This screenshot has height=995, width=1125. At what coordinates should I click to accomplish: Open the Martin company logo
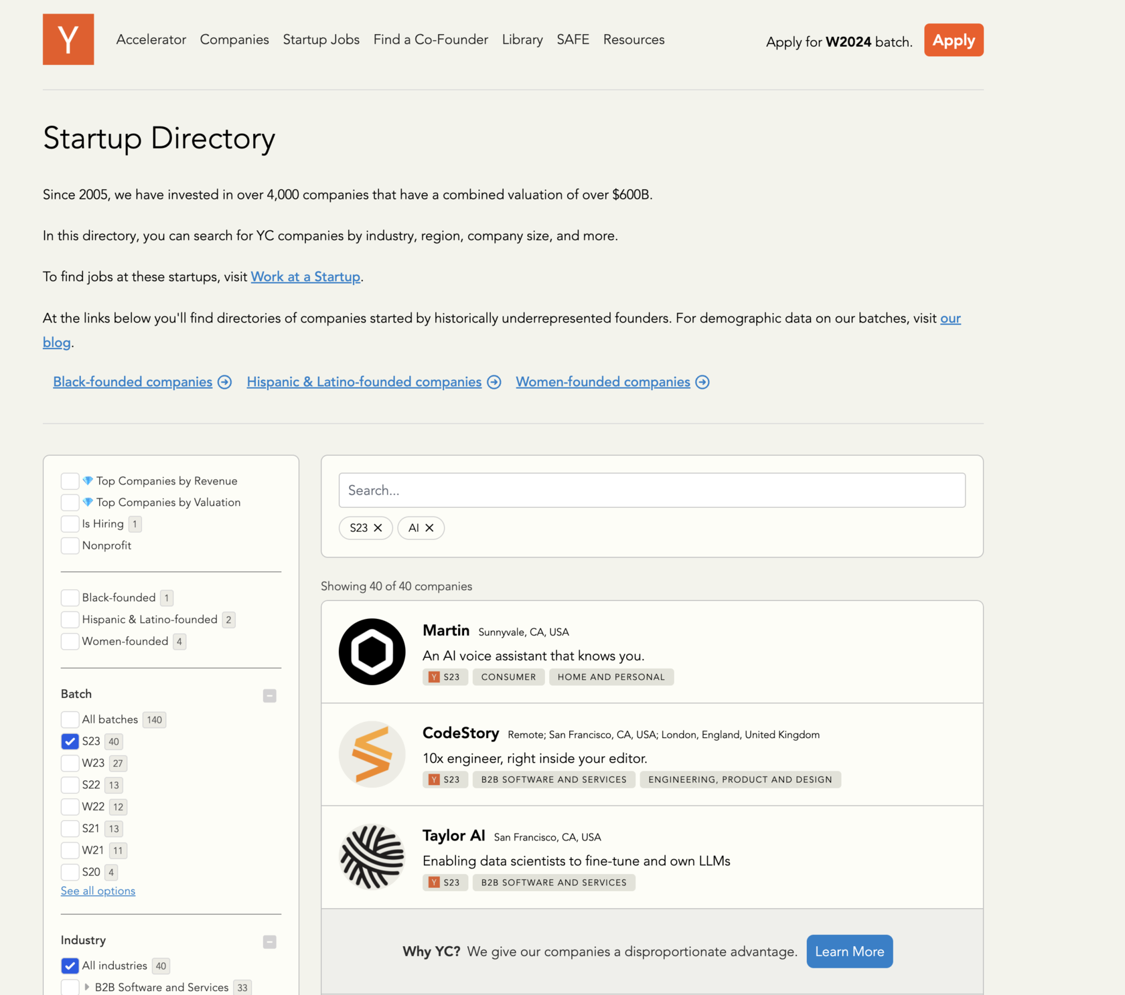coord(372,652)
